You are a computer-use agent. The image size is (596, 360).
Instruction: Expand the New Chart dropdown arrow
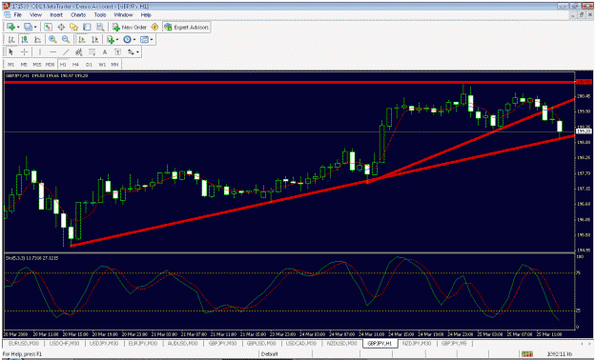pos(18,28)
